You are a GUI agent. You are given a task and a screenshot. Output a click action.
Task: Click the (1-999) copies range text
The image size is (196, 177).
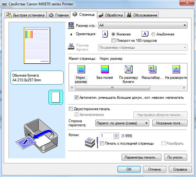(127, 136)
